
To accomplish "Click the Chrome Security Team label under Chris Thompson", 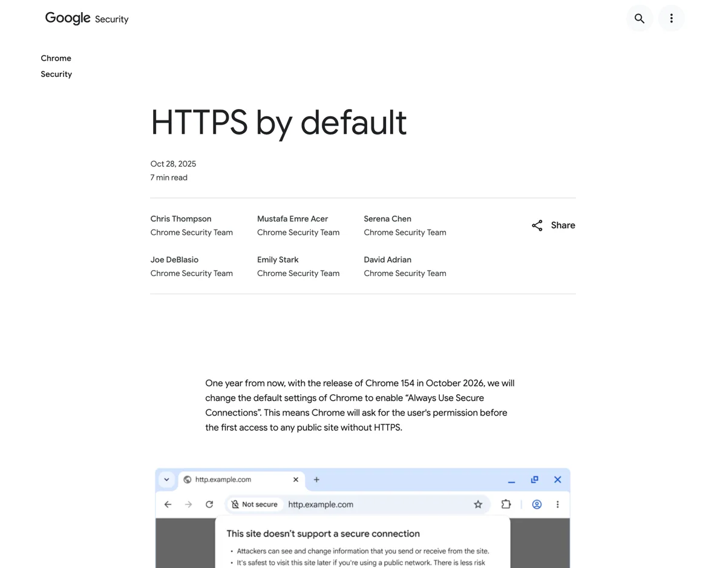I will (192, 233).
